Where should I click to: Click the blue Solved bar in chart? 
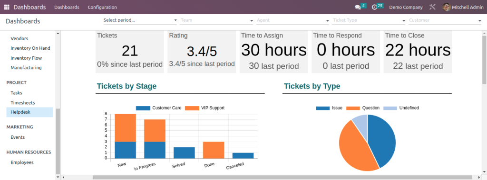click(x=184, y=153)
